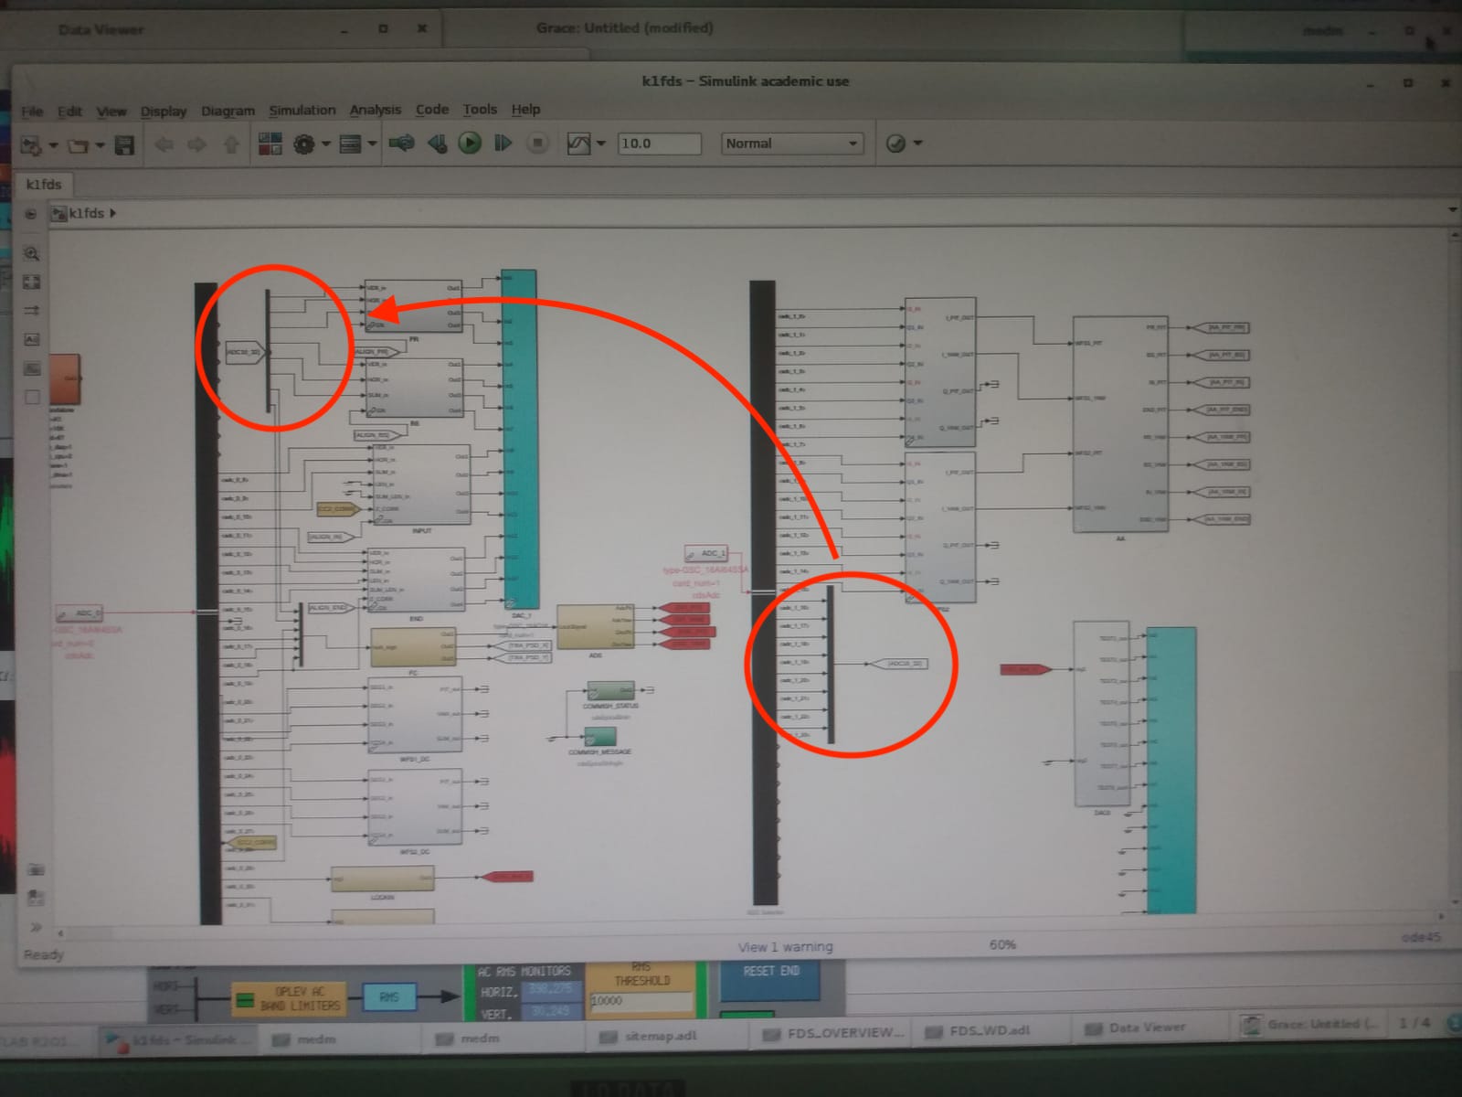Click the Step Back button
Image resolution: width=1462 pixels, height=1097 pixels.
pyautogui.click(x=438, y=143)
